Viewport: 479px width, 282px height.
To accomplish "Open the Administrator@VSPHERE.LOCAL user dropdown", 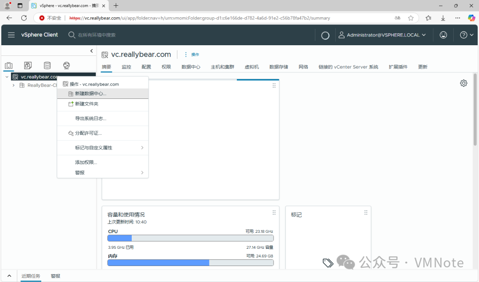I will click(382, 35).
